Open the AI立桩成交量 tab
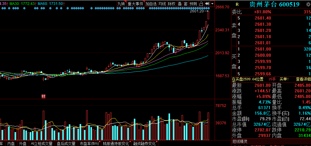 point(42,144)
